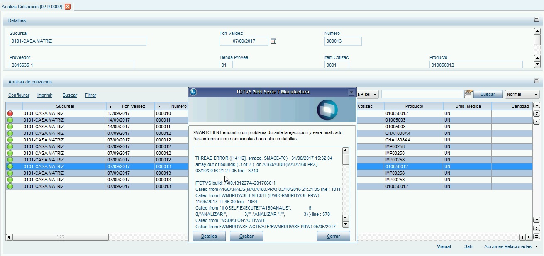Image resolution: width=544 pixels, height=256 pixels.
Task: Collapse the Detalhes panel
Action: click(537, 20)
